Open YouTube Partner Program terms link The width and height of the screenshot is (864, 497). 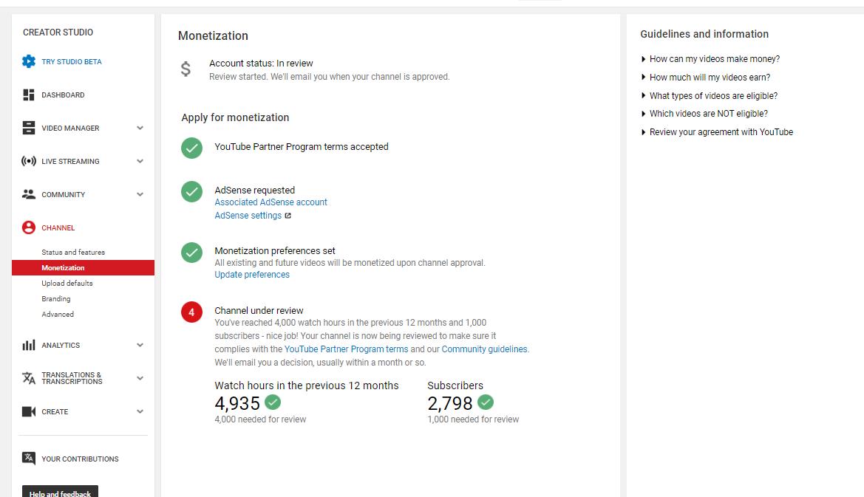[346, 349]
